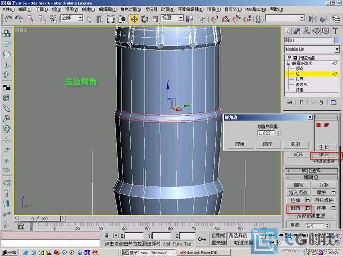This screenshot has height=257, width=343.
Task: Select the red Element cube sub-object icon
Action: [x=326, y=125]
